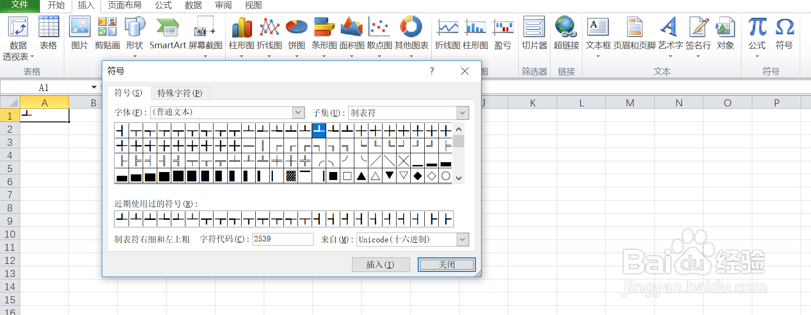The width and height of the screenshot is (811, 315).
Task: Insert a 折线图 sparkline
Action: pyautogui.click(x=448, y=34)
